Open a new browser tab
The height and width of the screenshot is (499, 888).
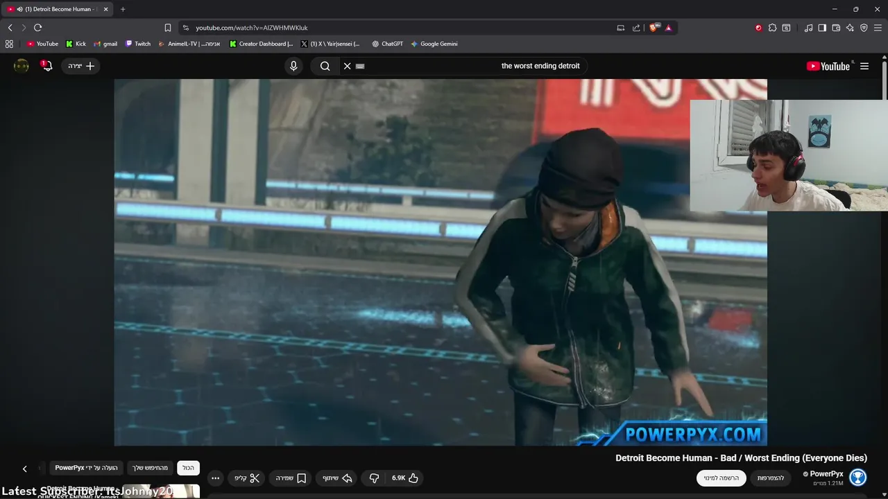coord(123,9)
